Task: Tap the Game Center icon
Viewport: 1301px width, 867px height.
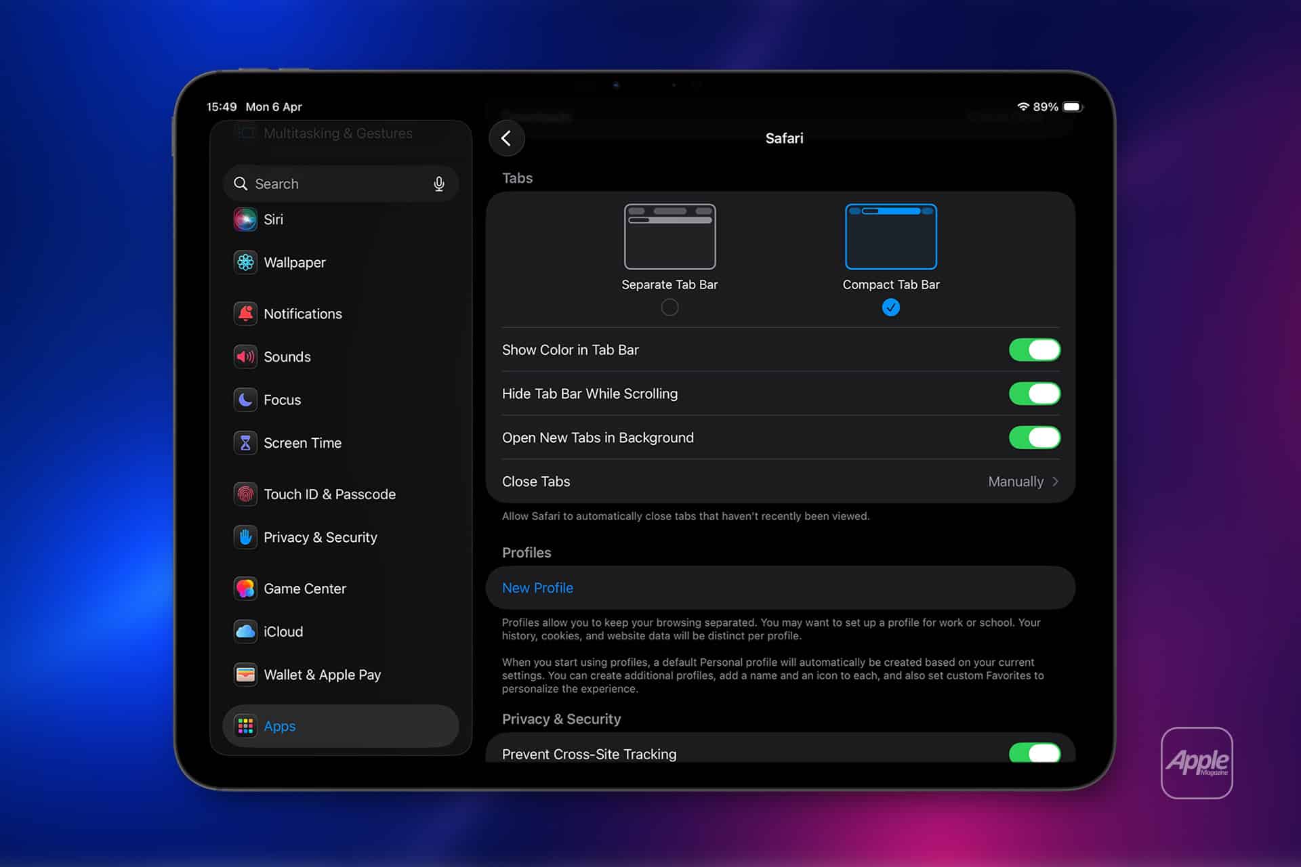Action: [245, 589]
